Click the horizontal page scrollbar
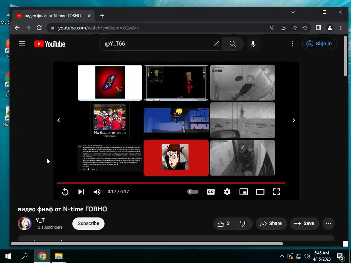This screenshot has width=351, height=263. pos(147,244)
